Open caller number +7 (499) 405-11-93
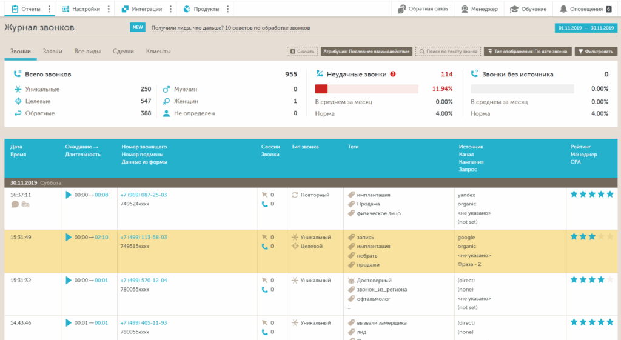Screen dimensions: 621x340 point(143,322)
